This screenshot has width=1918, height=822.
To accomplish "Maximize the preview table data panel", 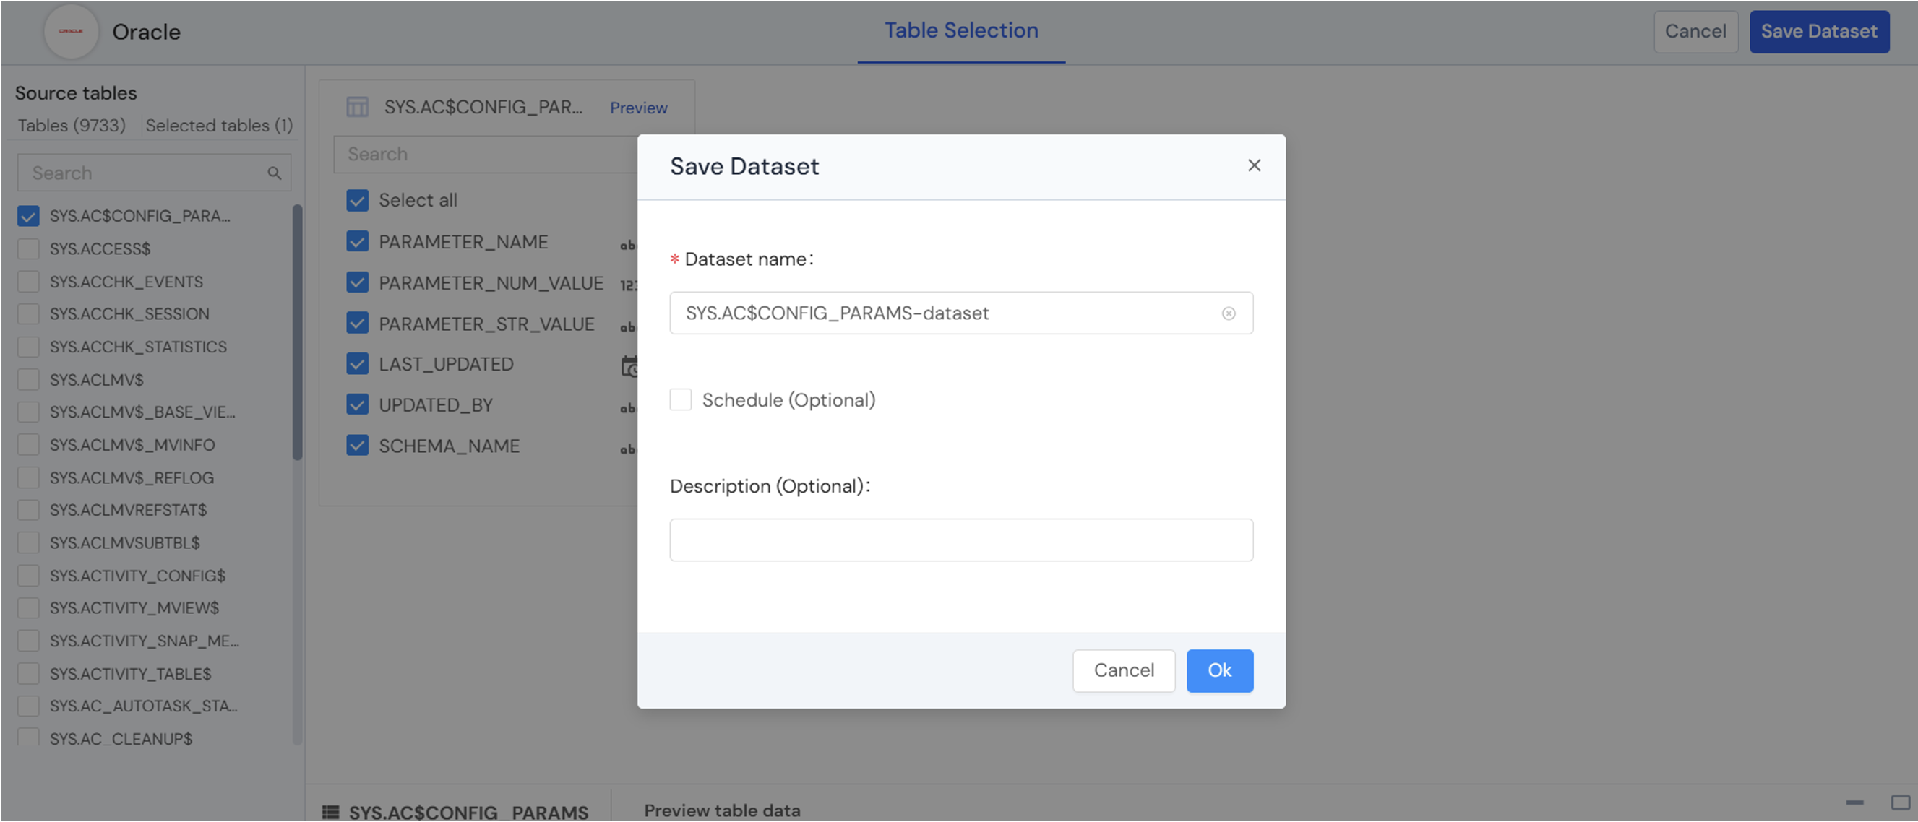I will tap(1899, 802).
